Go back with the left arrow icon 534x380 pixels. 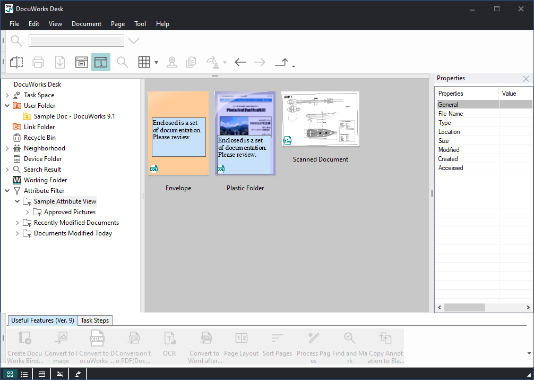pos(240,62)
